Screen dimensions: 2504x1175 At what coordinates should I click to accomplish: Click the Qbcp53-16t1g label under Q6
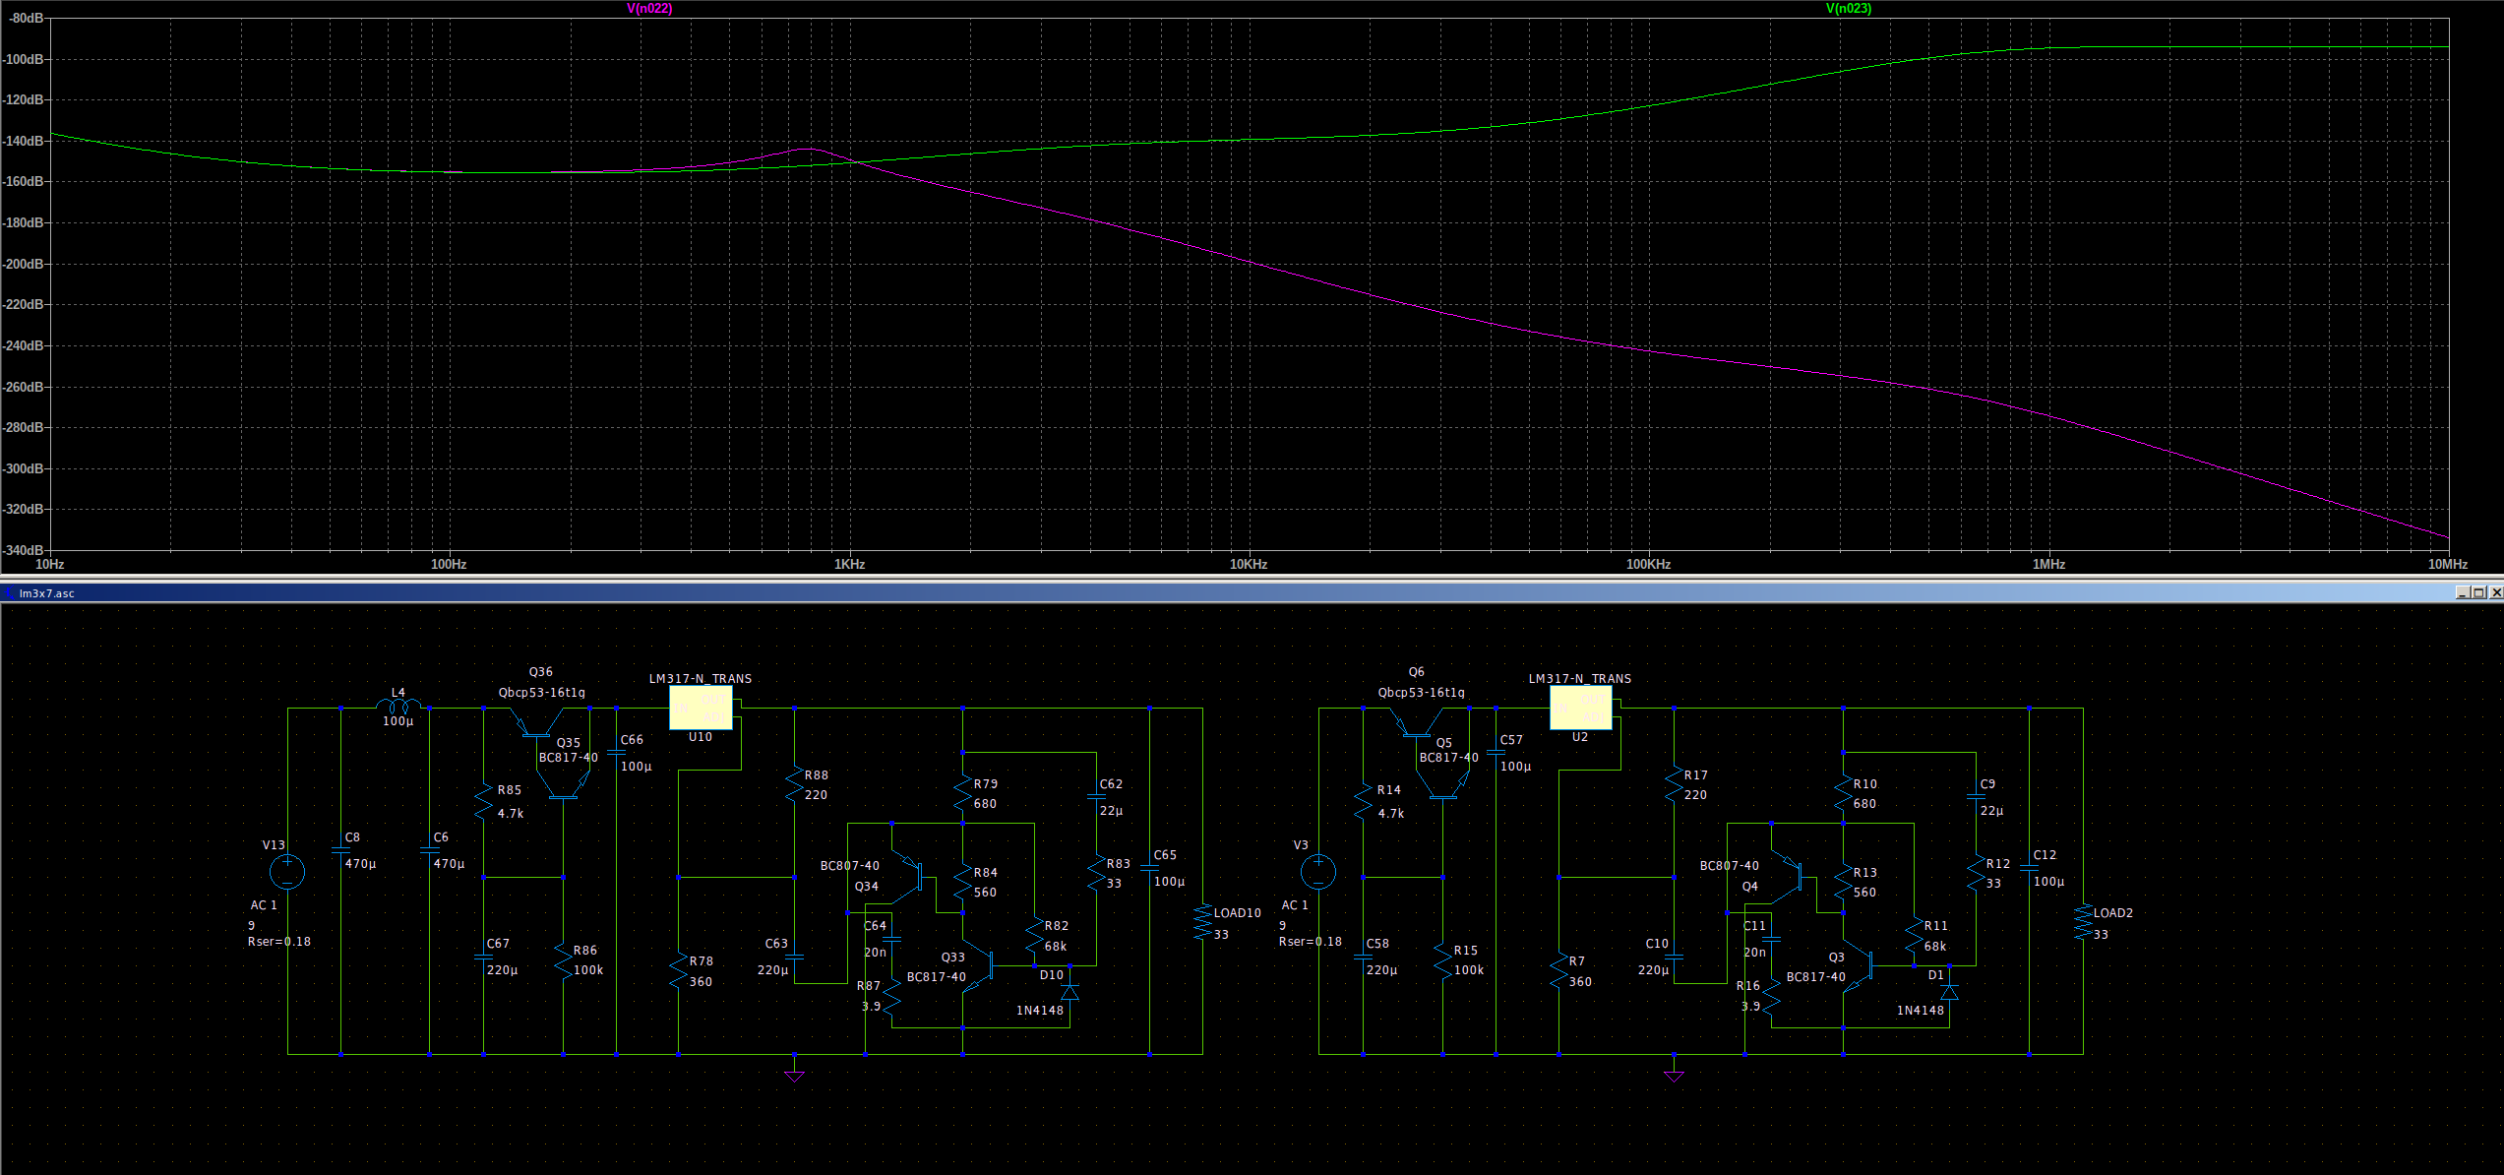(x=1422, y=693)
